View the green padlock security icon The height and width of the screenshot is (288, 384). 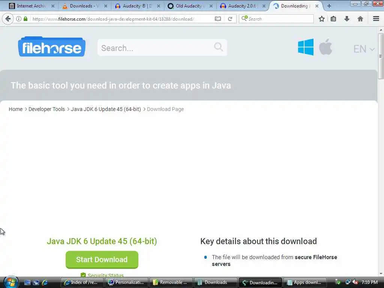(25, 19)
